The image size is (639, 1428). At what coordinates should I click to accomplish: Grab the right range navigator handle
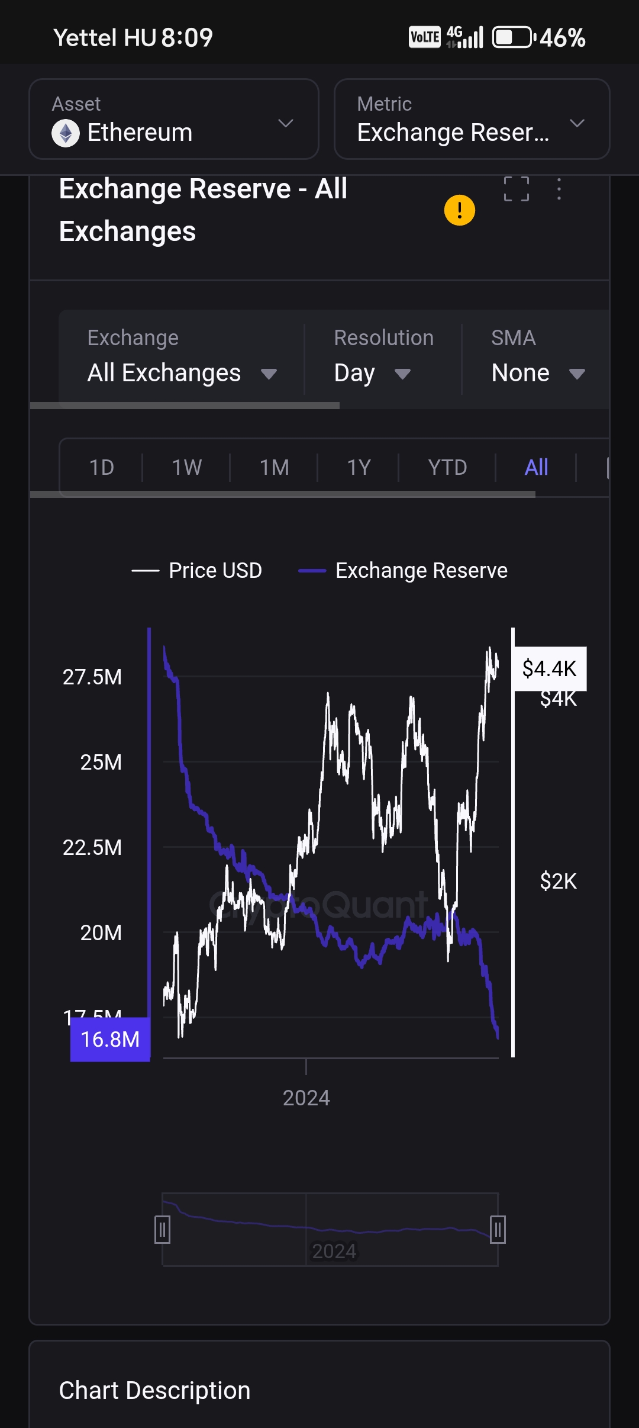pos(498,1230)
